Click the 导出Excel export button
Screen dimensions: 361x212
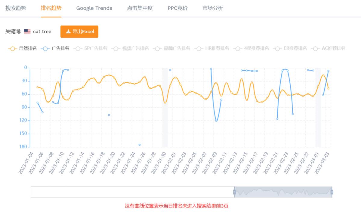(x=79, y=31)
